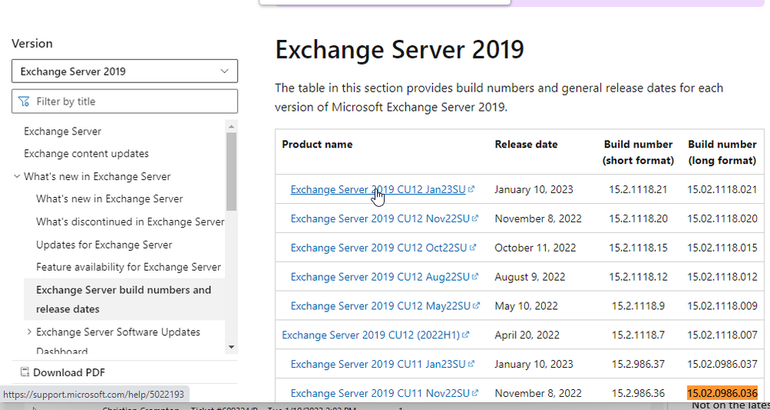
Task: Click short build number 15.2.1118.21
Action: pyautogui.click(x=638, y=189)
